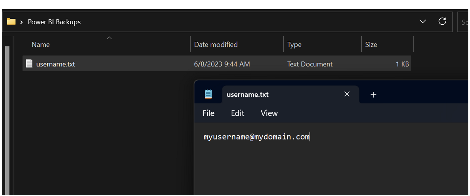Sort files by the Size column
Image resolution: width=470 pixels, height=196 pixels.
(371, 44)
